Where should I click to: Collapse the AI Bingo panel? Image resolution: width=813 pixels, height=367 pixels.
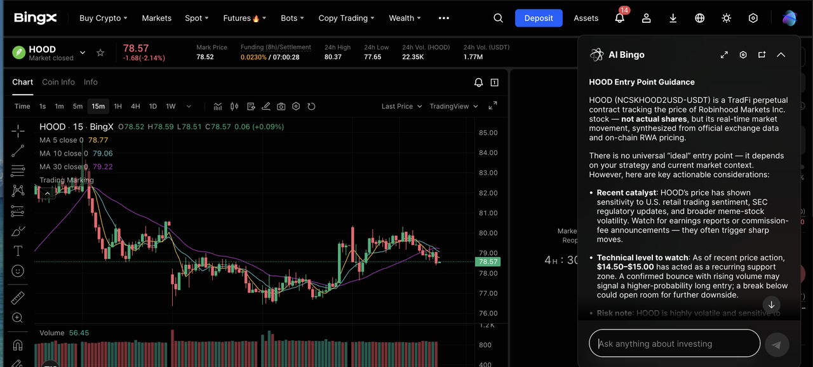pos(781,55)
